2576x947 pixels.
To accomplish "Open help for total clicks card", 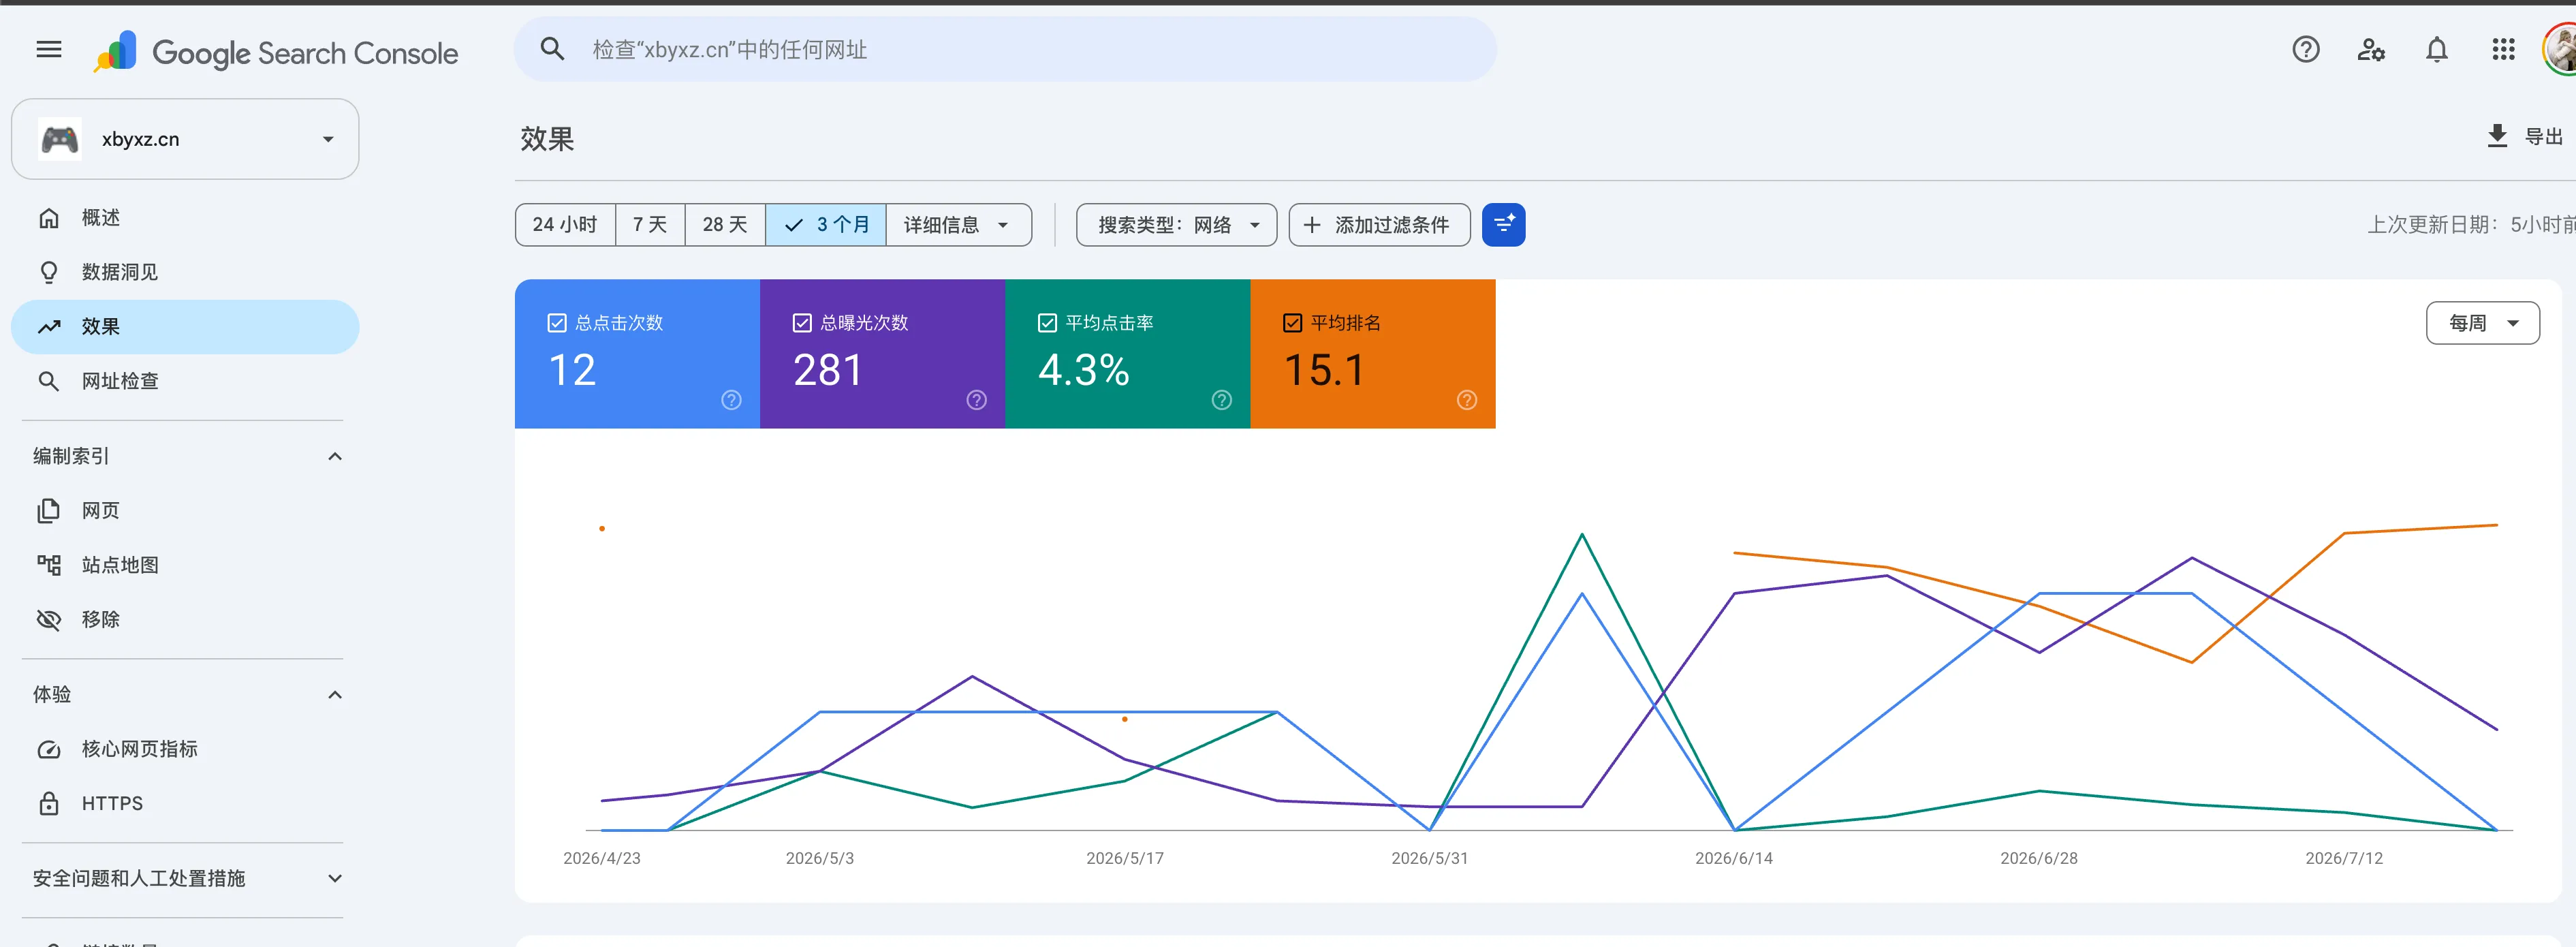I will (731, 400).
